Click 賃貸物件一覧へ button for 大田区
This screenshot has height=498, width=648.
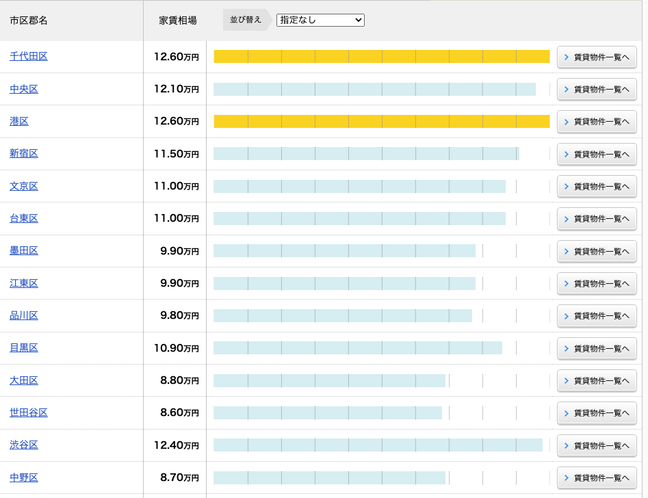tap(597, 380)
